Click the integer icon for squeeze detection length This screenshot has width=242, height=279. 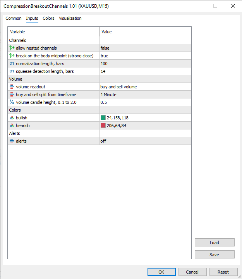pyautogui.click(x=12, y=71)
